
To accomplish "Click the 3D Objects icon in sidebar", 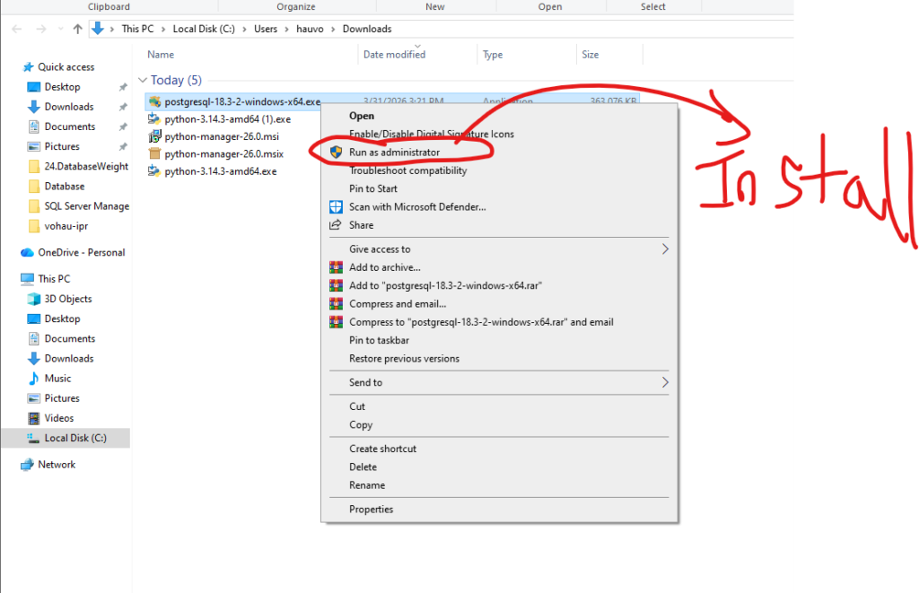I will (33, 299).
